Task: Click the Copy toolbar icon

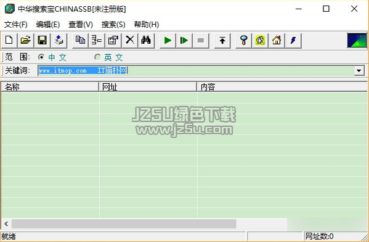Action: click(80, 41)
